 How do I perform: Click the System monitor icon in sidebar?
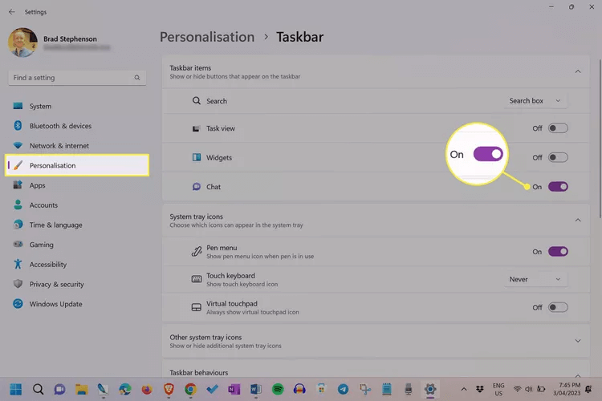(x=18, y=106)
